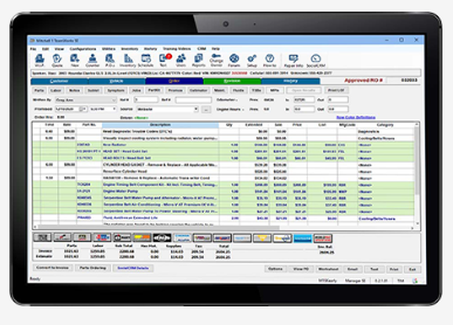Click the first Ref # field
453x325 pixels.
click(x=146, y=100)
